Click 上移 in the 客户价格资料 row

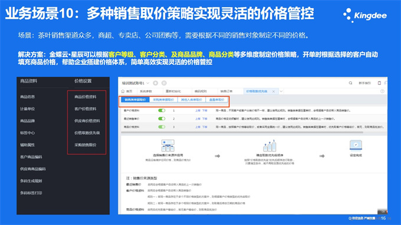(198, 111)
